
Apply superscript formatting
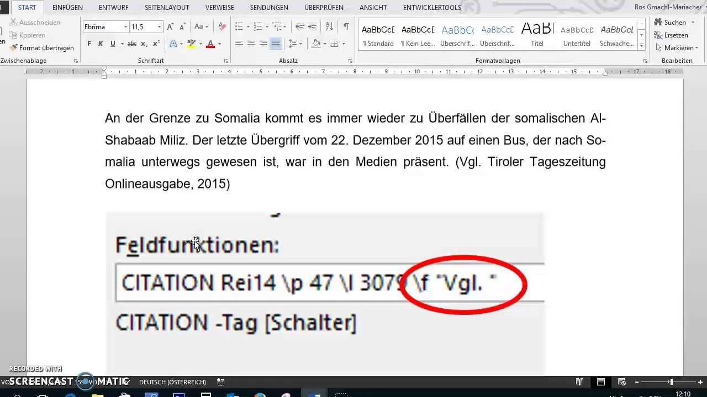[x=156, y=44]
